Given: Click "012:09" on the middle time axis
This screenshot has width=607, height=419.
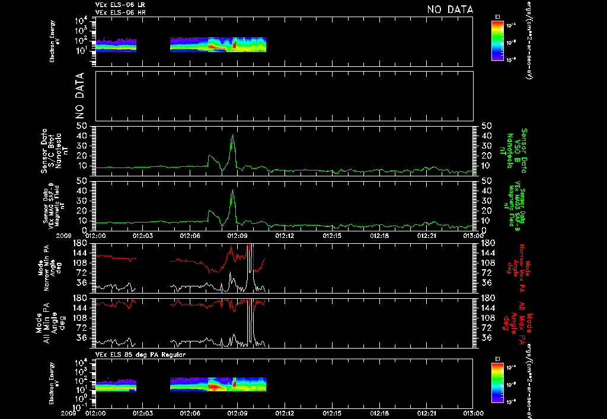Looking at the screenshot, I should [237, 236].
